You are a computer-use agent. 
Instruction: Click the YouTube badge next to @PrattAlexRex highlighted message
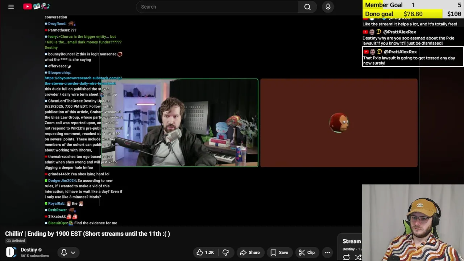(x=366, y=52)
